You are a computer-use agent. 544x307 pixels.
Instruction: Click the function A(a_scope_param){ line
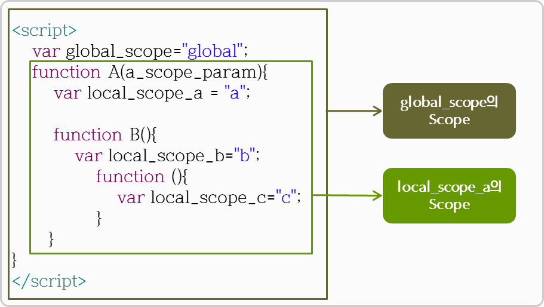point(150,72)
